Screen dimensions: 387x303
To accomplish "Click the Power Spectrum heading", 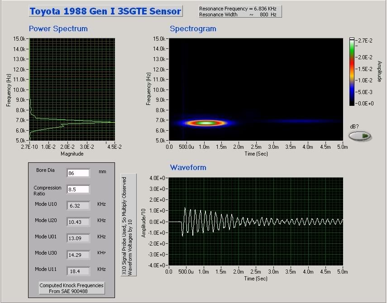I will pyautogui.click(x=58, y=28).
